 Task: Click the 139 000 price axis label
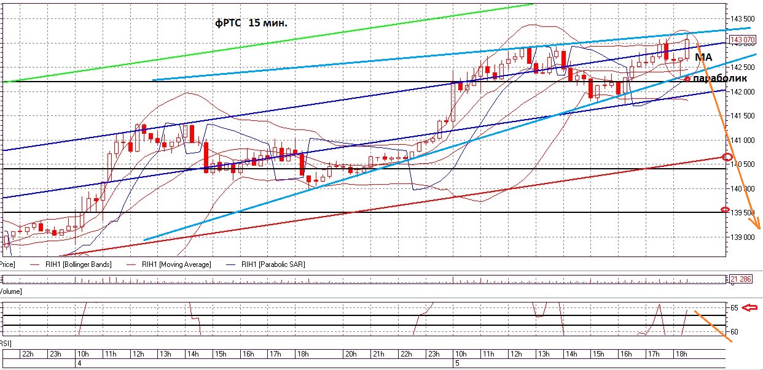741,237
